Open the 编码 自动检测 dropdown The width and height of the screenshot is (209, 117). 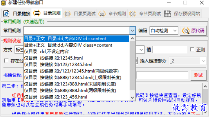tap(164, 31)
